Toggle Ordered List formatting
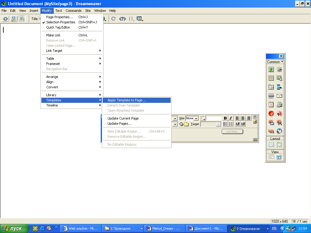The image size is (311, 233). [231, 124]
